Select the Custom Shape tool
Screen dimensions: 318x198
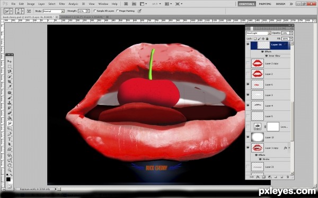10,149
